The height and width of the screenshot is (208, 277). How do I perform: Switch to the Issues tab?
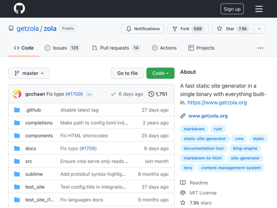coord(62,48)
